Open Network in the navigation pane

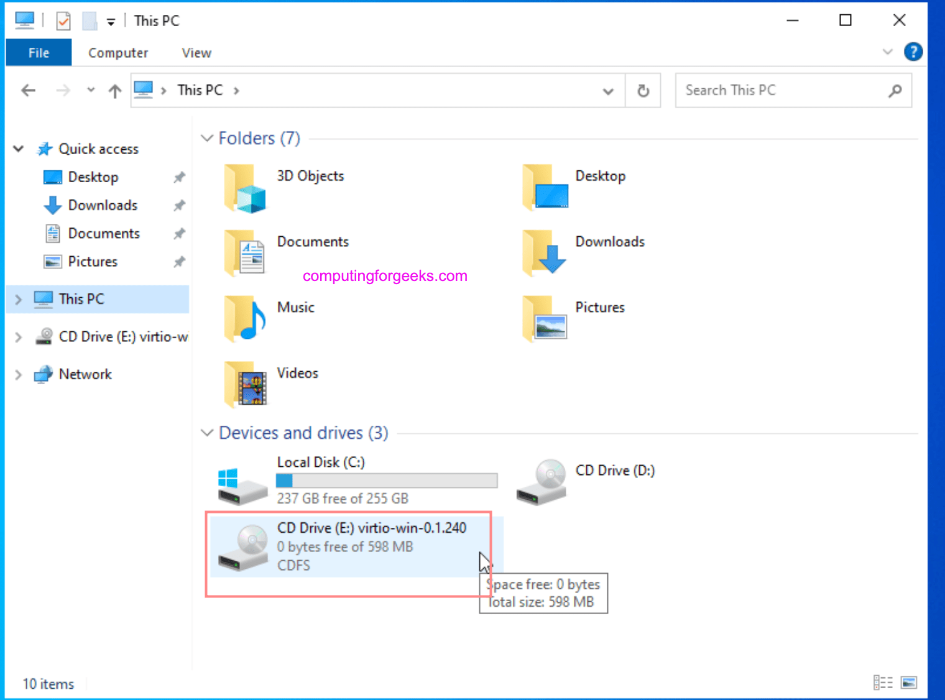85,374
